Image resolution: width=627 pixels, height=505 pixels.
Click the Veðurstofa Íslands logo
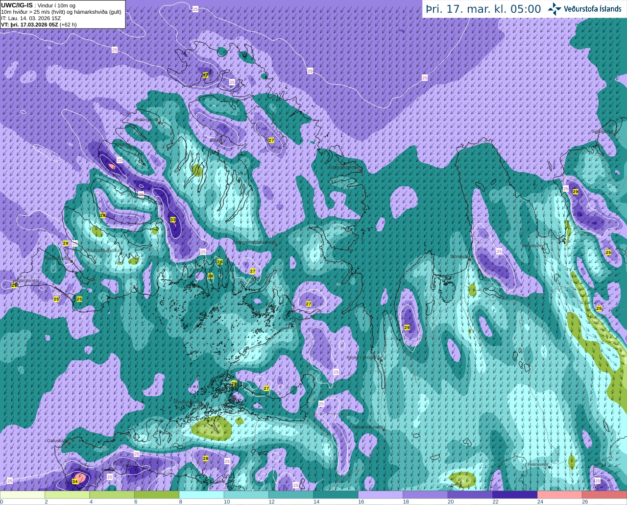coord(584,9)
